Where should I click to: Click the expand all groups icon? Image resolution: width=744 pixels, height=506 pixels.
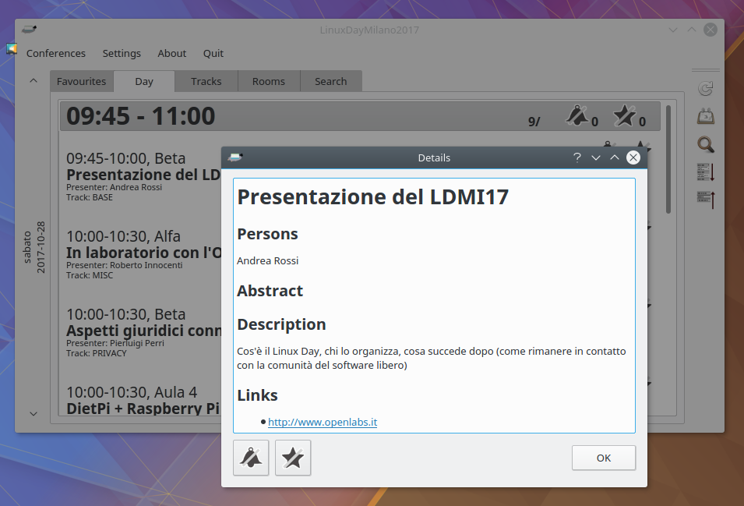tap(706, 172)
